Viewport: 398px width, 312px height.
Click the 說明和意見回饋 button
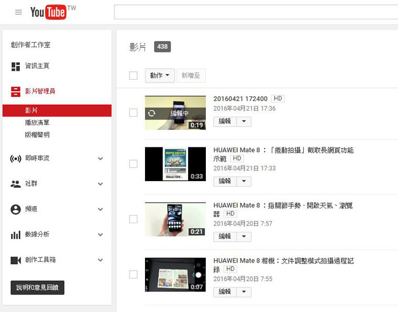coord(38,288)
